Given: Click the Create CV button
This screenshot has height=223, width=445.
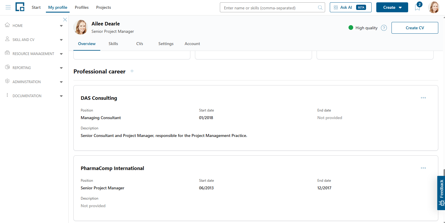Looking at the screenshot, I should 415,28.
